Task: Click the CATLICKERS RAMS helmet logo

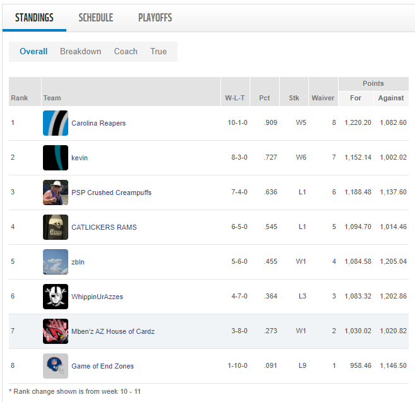Action: (x=55, y=227)
